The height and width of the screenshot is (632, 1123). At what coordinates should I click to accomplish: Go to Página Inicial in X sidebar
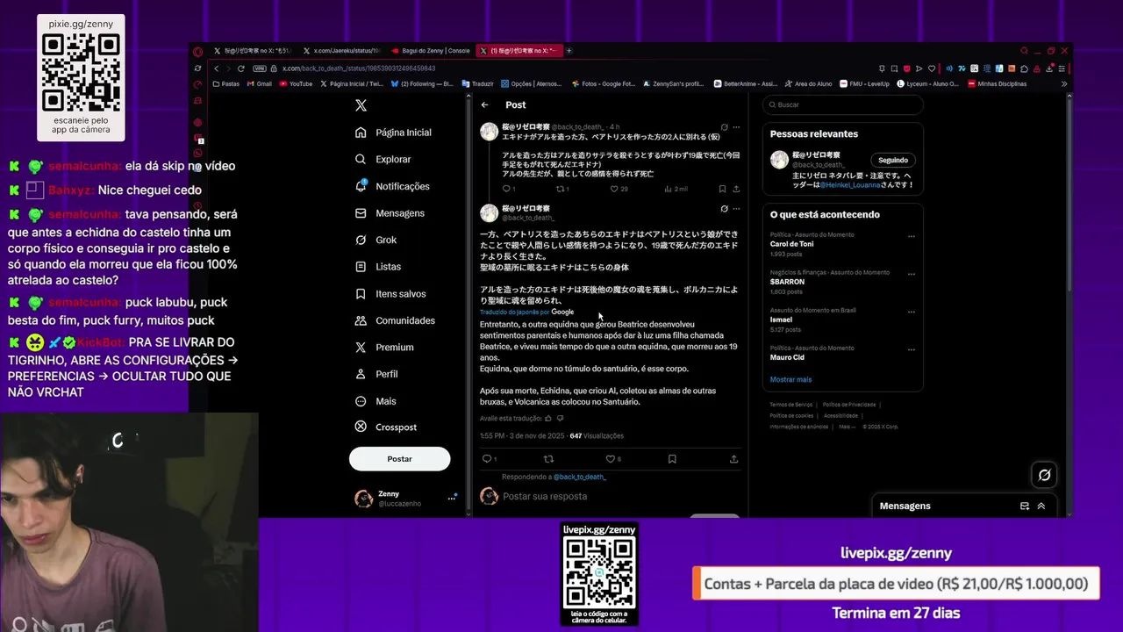(393, 133)
